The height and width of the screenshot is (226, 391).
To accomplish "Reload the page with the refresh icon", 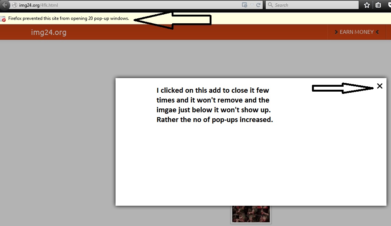I will 258,5.
